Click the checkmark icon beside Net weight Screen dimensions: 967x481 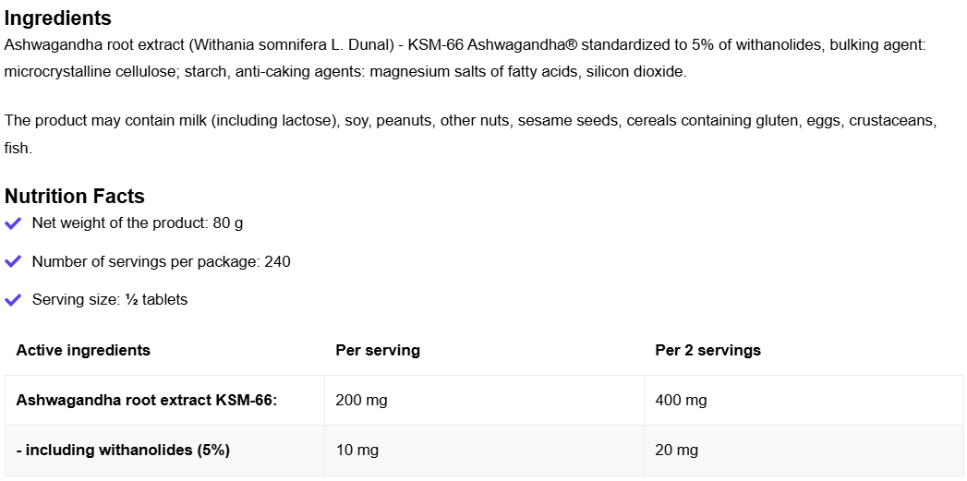pyautogui.click(x=13, y=223)
